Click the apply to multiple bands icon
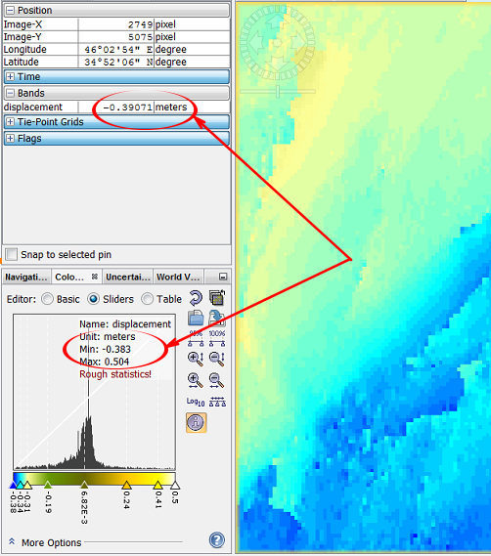This screenshot has height=556, width=491. tap(217, 298)
